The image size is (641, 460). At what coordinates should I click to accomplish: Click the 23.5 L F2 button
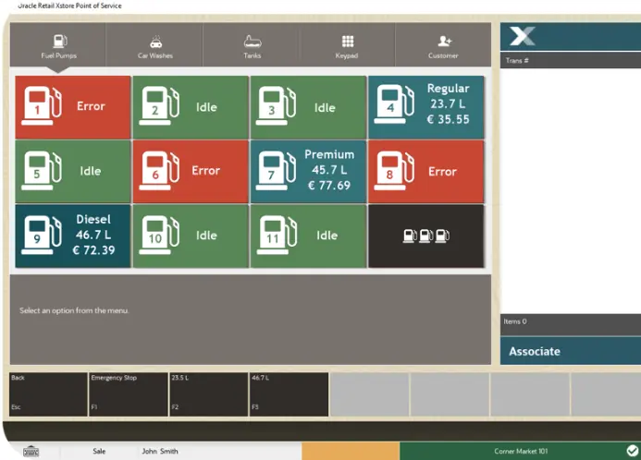click(x=208, y=393)
